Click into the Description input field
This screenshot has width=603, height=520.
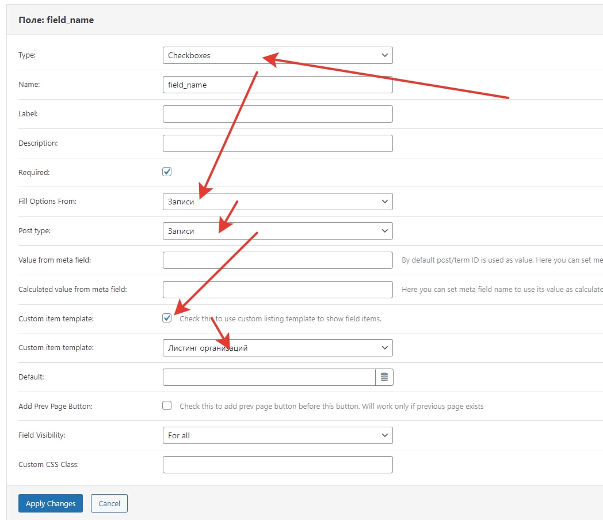(278, 143)
